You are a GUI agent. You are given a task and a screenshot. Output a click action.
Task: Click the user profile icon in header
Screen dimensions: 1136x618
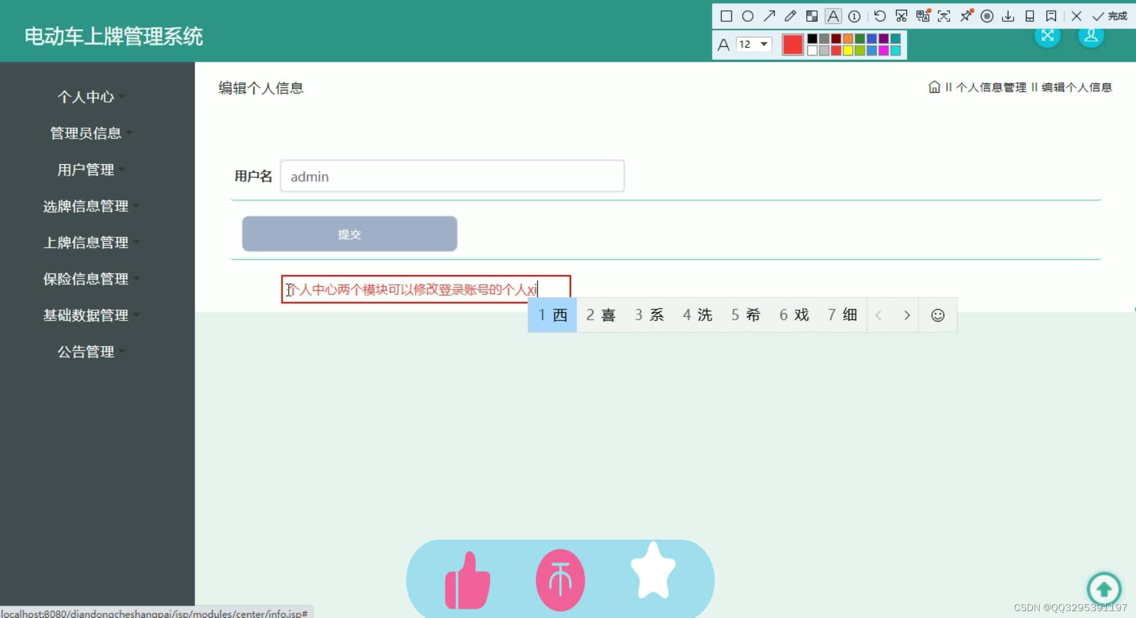point(1091,35)
